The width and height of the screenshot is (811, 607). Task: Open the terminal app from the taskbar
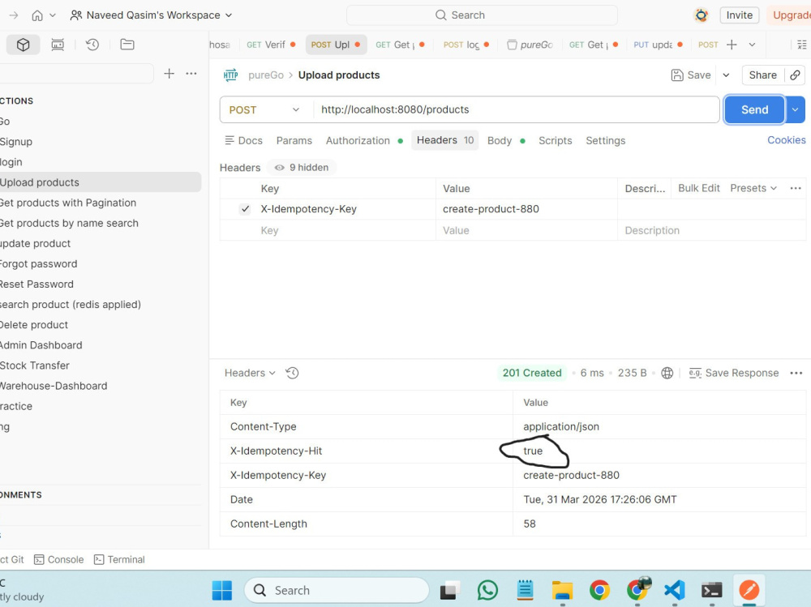click(x=712, y=590)
